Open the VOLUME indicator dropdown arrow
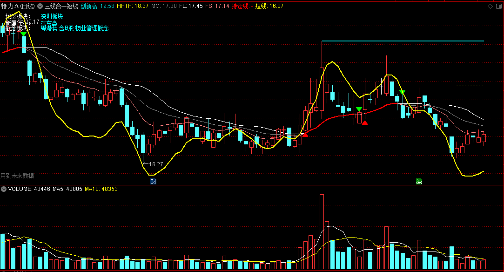The height and width of the screenshot is (272, 504). click(4, 189)
